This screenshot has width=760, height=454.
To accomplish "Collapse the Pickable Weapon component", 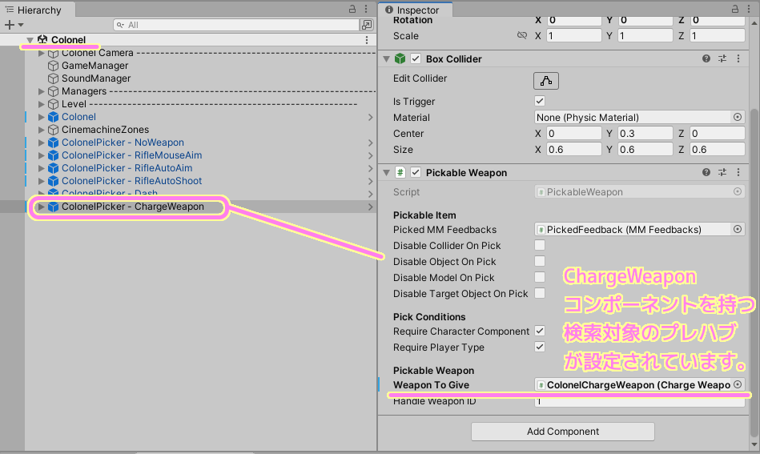I will pos(386,172).
